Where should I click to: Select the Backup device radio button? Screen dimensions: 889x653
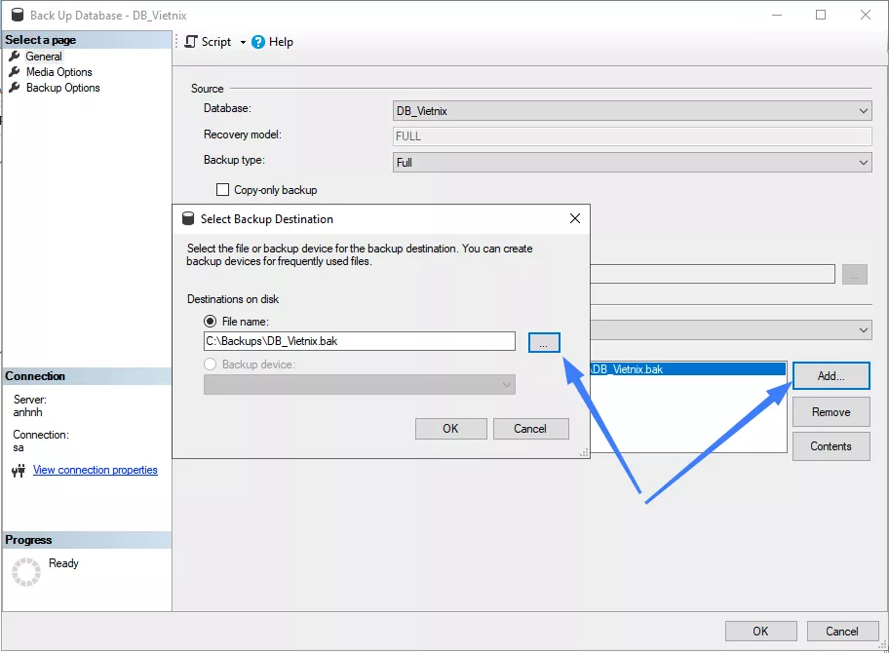tap(210, 365)
